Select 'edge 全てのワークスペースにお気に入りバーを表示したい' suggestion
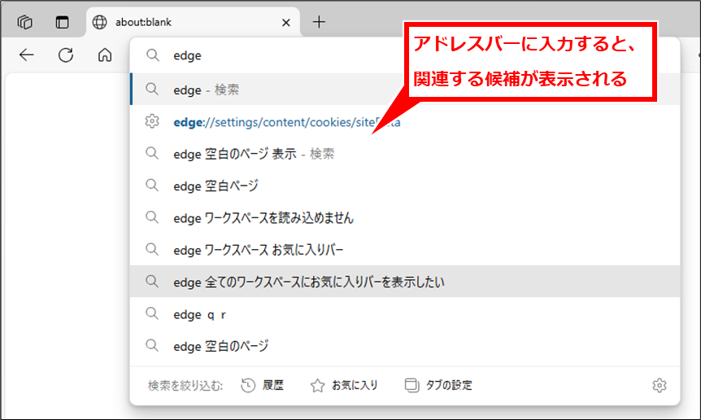This screenshot has height=420, width=701. coord(405,282)
